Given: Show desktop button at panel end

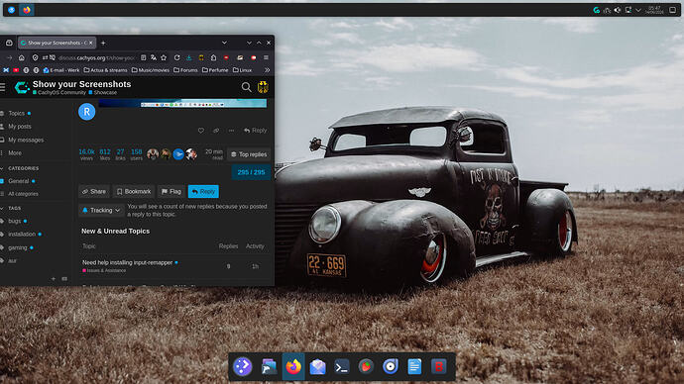Looking at the screenshot, I should click(x=673, y=10).
